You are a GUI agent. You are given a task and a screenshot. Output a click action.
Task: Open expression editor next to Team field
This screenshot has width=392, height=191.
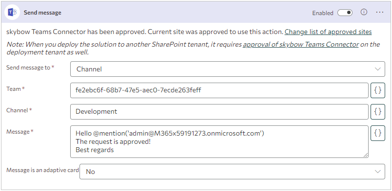(377, 90)
